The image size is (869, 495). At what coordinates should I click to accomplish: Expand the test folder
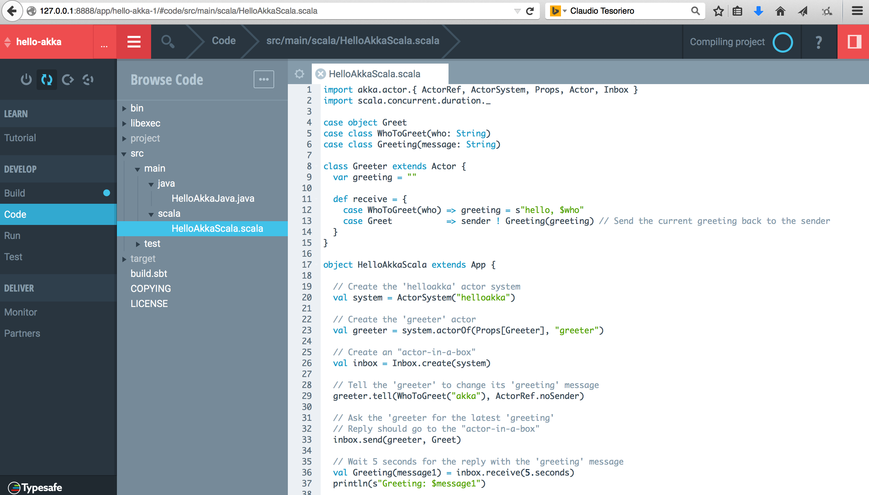click(138, 244)
